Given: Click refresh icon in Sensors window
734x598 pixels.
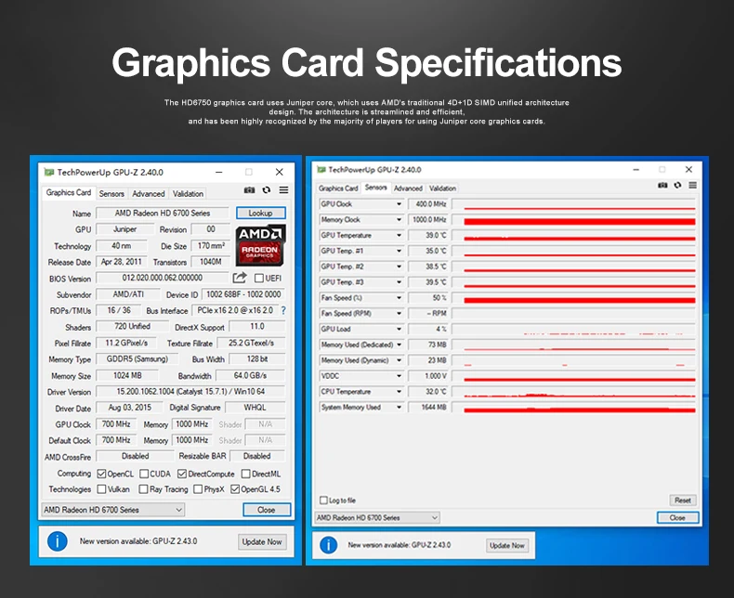Looking at the screenshot, I should click(677, 186).
